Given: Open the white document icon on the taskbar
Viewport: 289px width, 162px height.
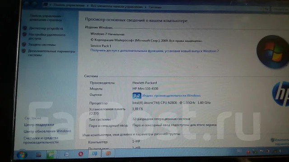Looking at the screenshot, I should (66, 154).
